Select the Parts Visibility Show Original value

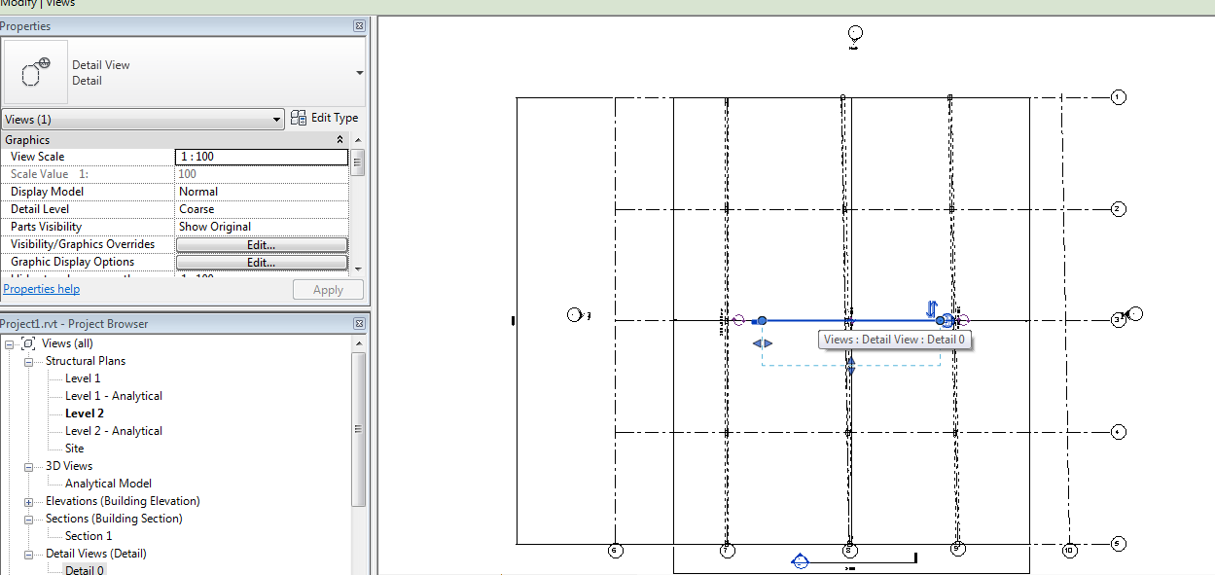(x=261, y=227)
